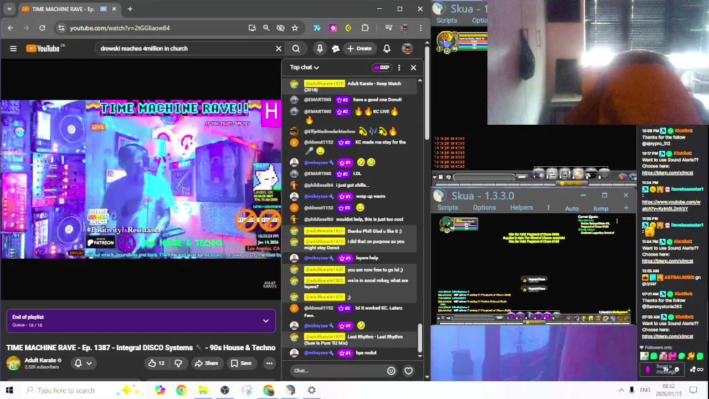Viewport: 709px width, 399px height.
Task: Open live chat three-dot options
Action: [399, 68]
